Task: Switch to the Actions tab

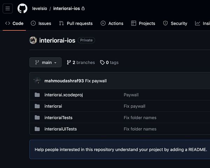Action: [x=112, y=23]
